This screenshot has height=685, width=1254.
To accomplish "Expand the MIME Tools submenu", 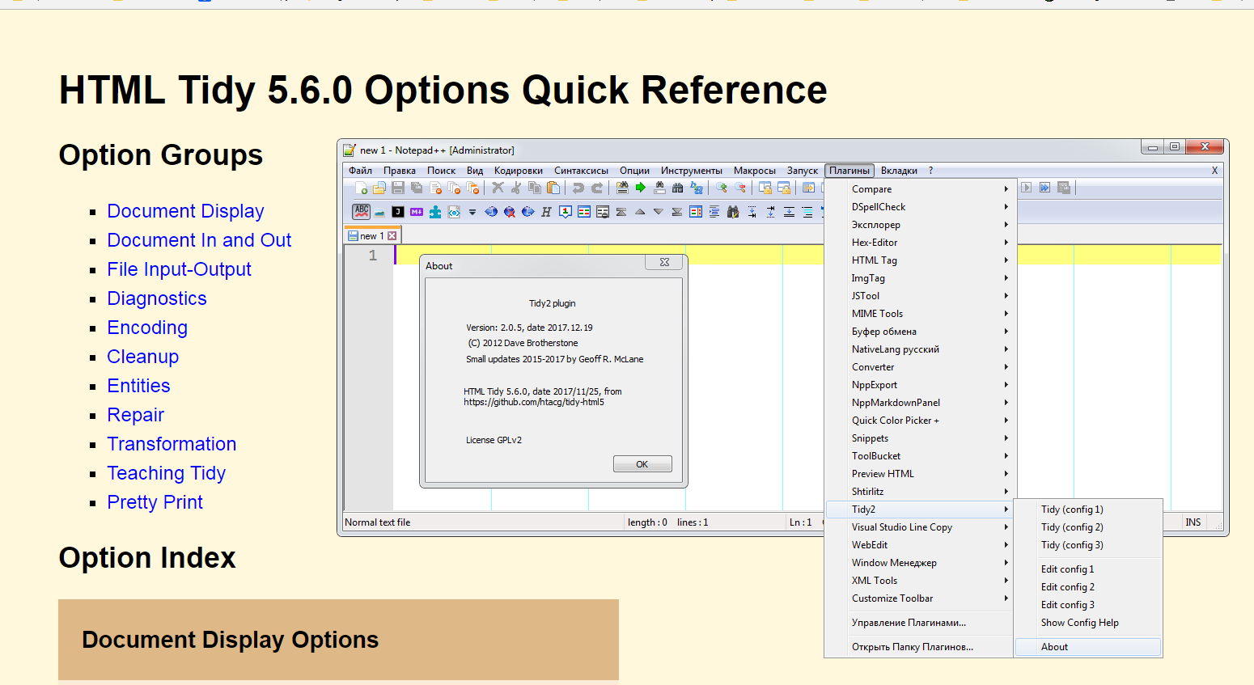I will pyautogui.click(x=919, y=314).
